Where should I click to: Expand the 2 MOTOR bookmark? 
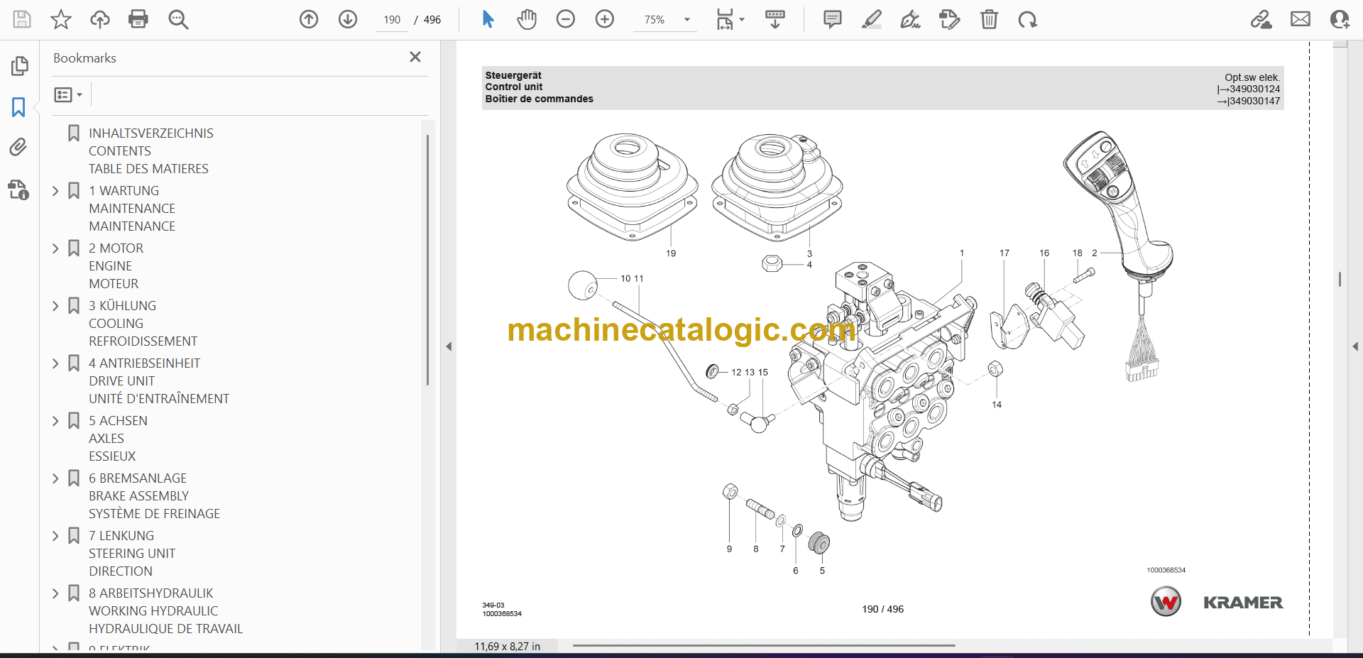tap(56, 248)
